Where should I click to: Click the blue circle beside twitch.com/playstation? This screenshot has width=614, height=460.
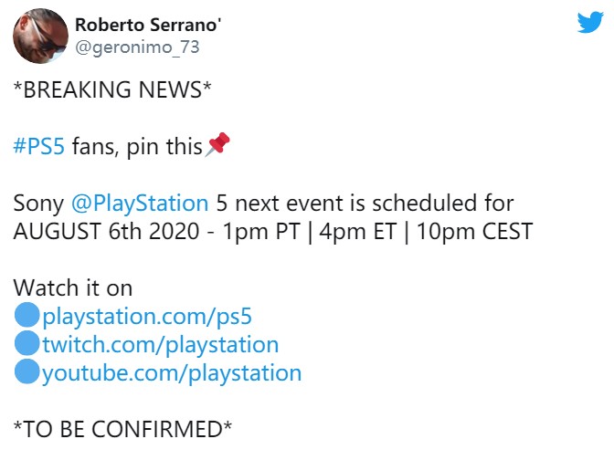coord(27,345)
